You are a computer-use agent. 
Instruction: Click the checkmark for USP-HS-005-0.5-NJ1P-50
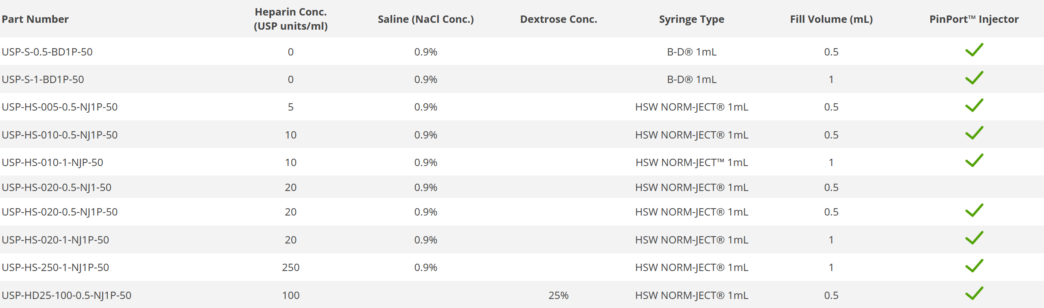[974, 106]
